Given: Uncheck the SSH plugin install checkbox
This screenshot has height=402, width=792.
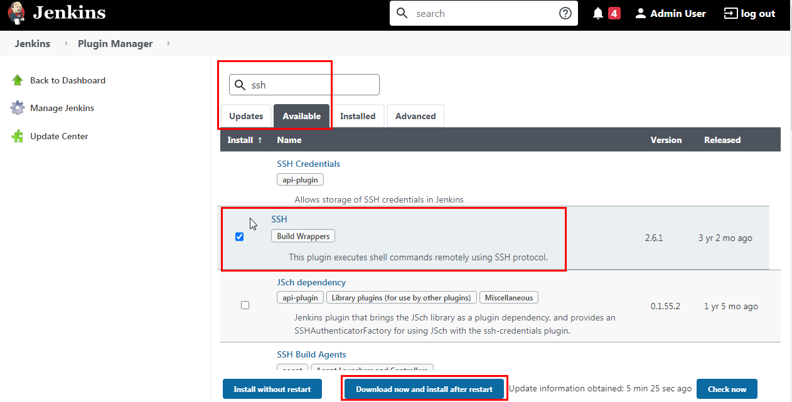Looking at the screenshot, I should click(x=239, y=236).
